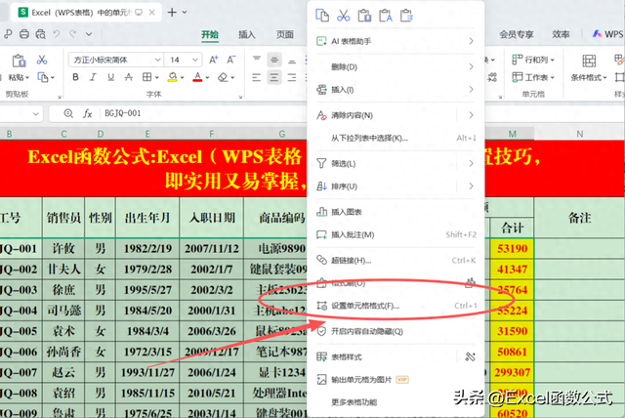Click the Paste clipboard icon in the context menu
625x418 pixels.
(364, 16)
